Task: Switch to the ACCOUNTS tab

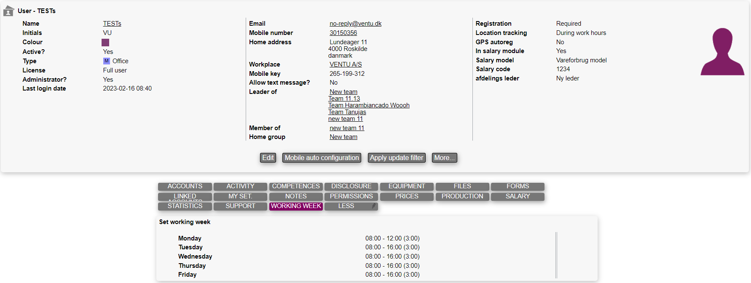Action: coord(185,186)
